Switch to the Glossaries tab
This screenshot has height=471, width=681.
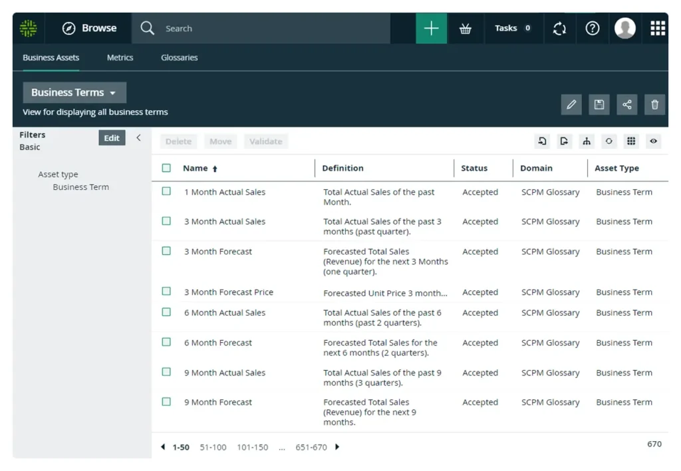tap(179, 58)
